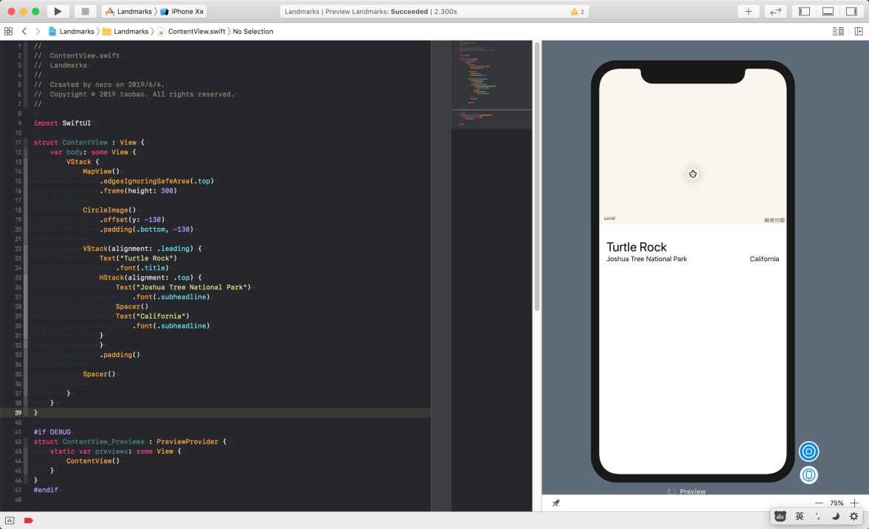Open the Library with plus button
This screenshot has width=869, height=529.
click(748, 11)
